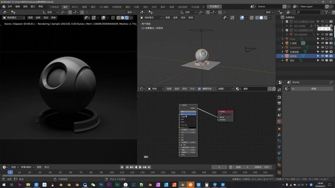Toggle the 使用节点 (Use Nodes) checkbox
Image resolution: width=335 pixels, height=188 pixels.
(199, 89)
